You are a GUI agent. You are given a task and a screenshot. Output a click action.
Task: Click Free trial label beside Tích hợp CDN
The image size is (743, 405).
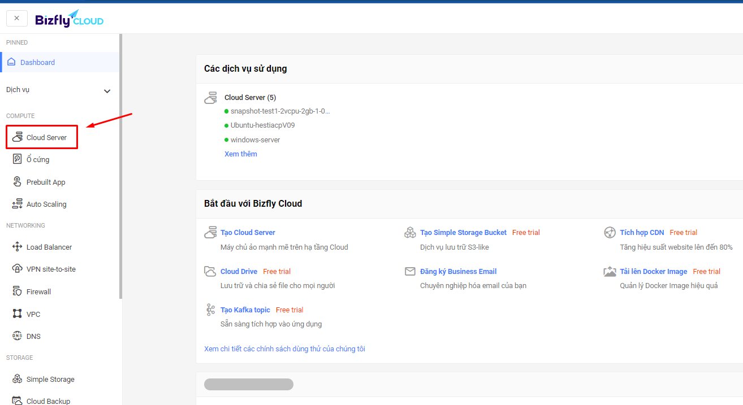pos(684,232)
